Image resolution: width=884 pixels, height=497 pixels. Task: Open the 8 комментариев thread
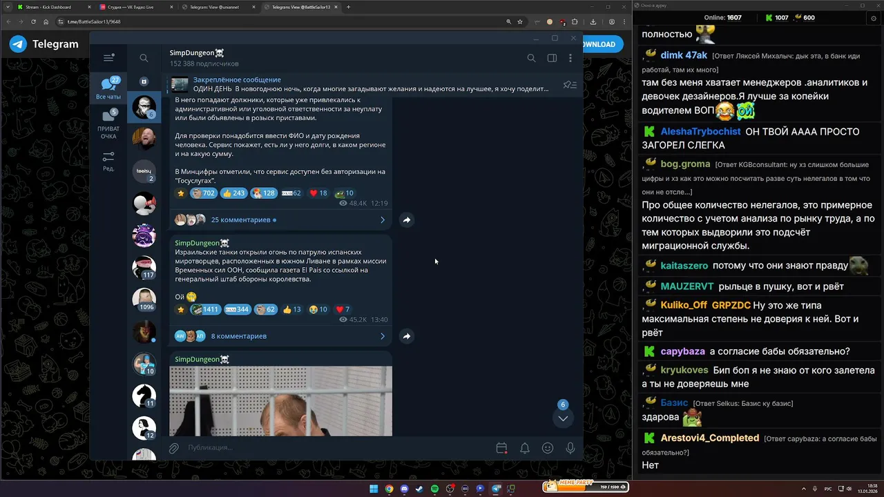(x=280, y=336)
